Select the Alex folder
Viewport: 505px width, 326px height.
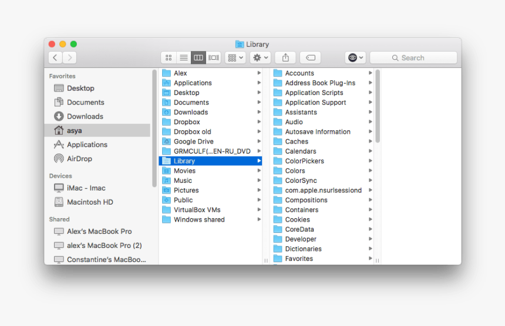tap(210, 73)
